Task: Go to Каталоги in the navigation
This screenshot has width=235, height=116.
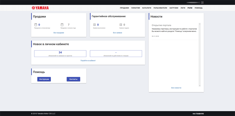Action: pyautogui.click(x=147, y=8)
